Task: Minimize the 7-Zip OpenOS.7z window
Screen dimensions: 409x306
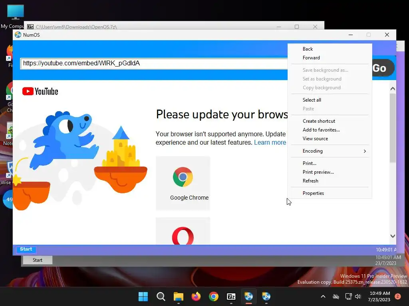Action: [279, 27]
